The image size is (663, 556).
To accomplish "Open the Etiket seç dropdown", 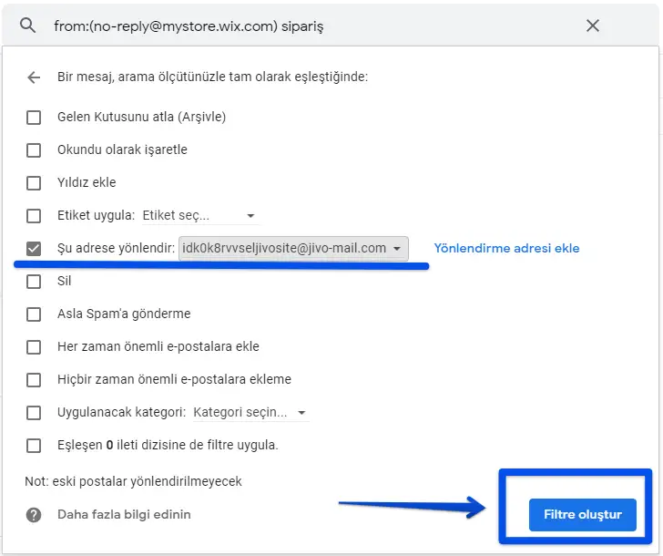I will (x=200, y=216).
